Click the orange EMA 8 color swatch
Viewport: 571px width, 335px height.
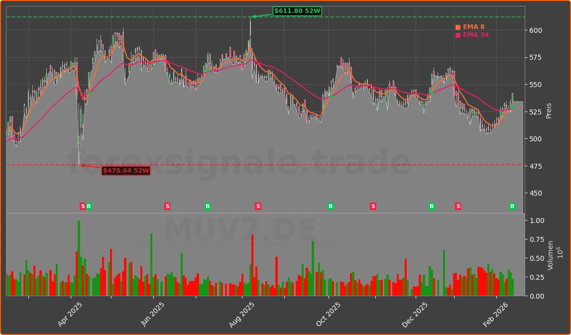[457, 27]
